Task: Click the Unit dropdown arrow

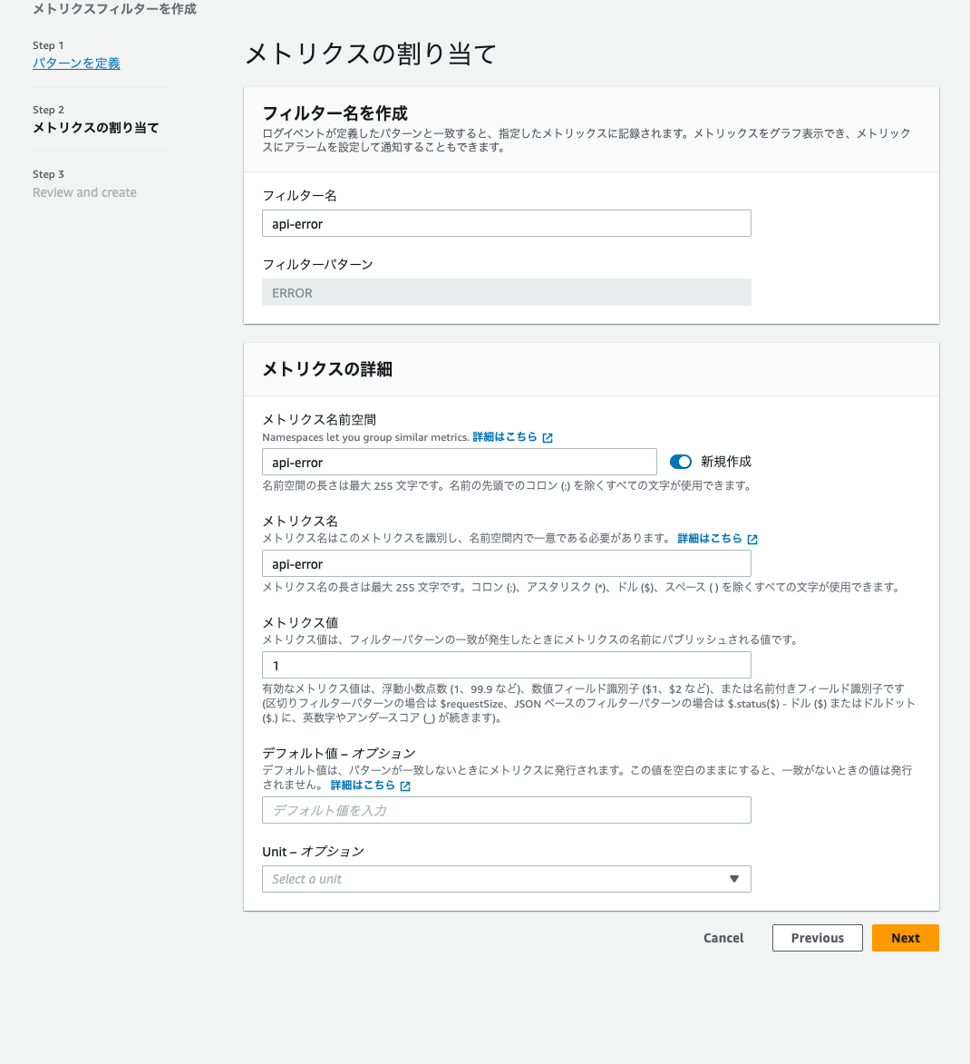Action: pos(734,879)
